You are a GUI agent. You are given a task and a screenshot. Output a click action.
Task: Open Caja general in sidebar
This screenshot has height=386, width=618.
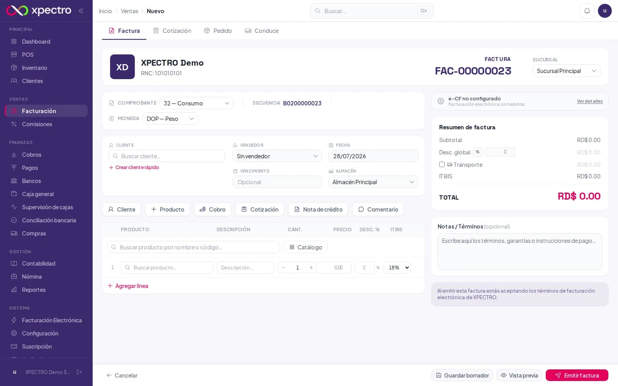(x=46, y=194)
